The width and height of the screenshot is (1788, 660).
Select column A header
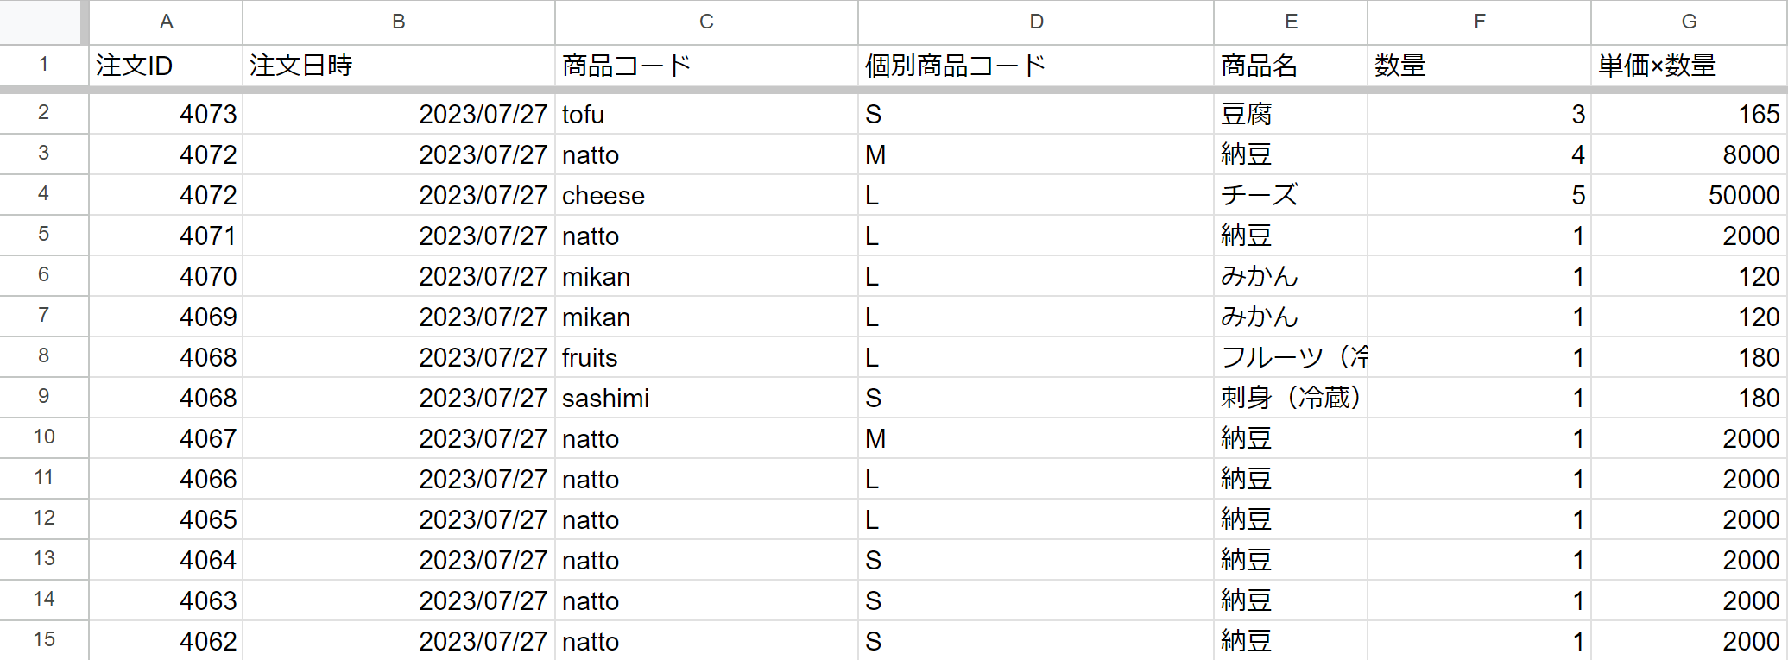pos(166,22)
